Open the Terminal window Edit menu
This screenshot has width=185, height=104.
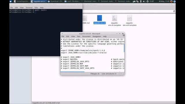pyautogui.click(x=16, y=8)
